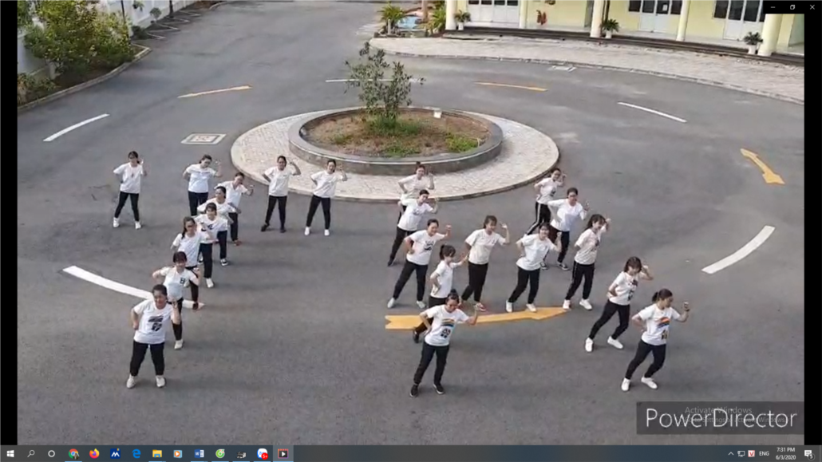Open the network status tray icon

click(x=741, y=453)
